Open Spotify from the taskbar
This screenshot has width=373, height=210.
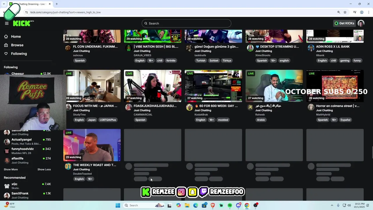click(x=230, y=205)
